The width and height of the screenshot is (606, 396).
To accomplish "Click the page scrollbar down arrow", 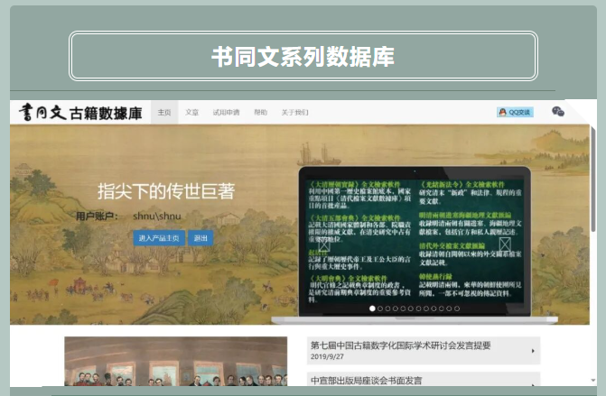I will pos(592,381).
